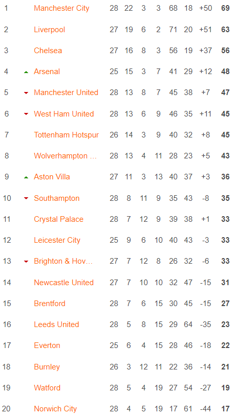Click the red down arrow beside West Ham United
The height and width of the screenshot is (417, 235).
click(x=26, y=114)
